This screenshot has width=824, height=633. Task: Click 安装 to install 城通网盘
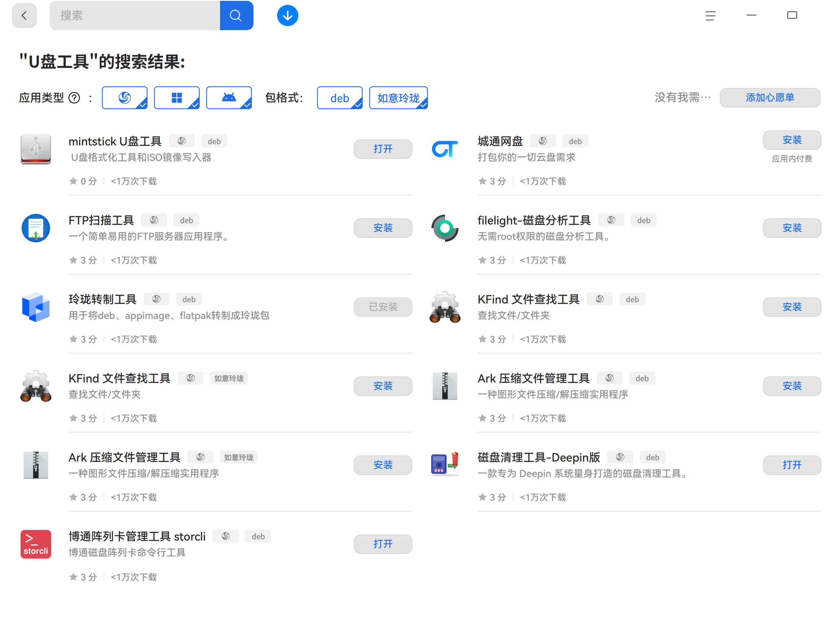[x=792, y=140]
